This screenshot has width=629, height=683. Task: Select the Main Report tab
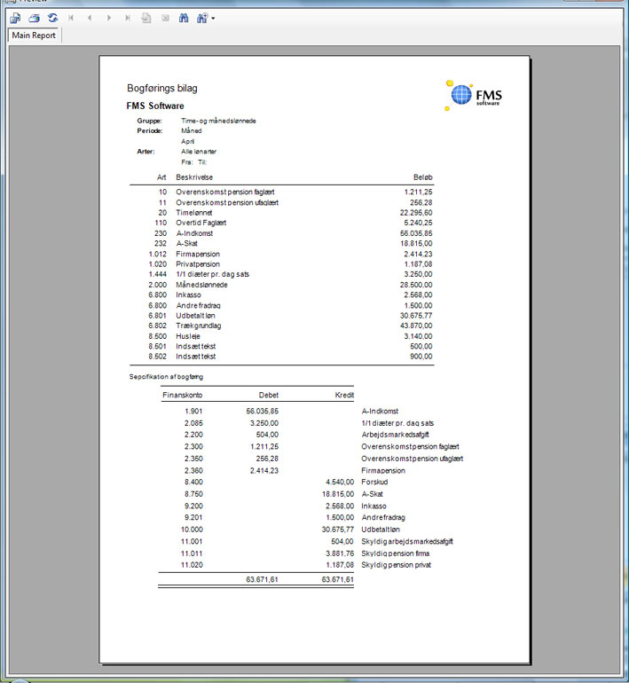[34, 35]
